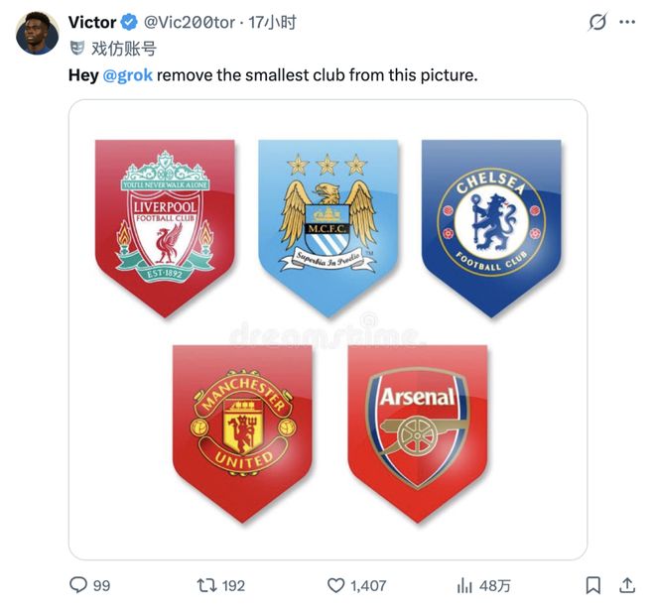Click the Manchester United badge in image

(x=242, y=428)
